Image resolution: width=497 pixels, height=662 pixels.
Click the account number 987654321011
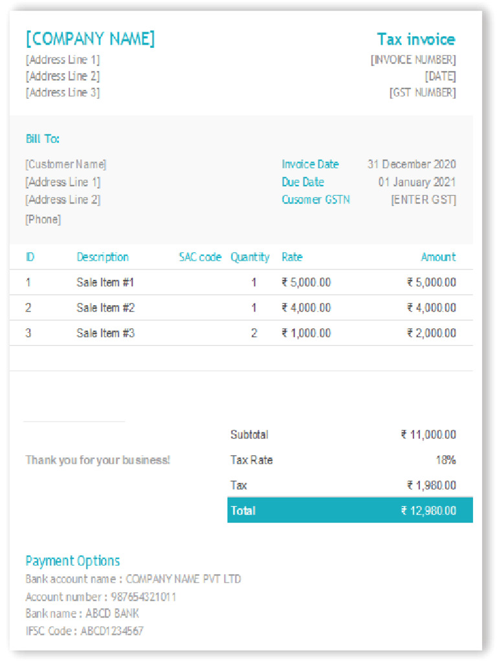pos(140,597)
